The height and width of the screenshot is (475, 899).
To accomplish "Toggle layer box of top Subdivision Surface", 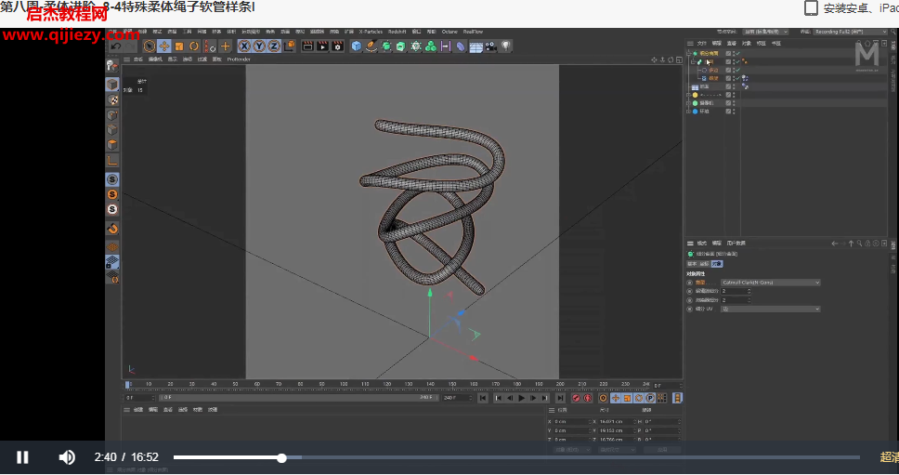I will [728, 53].
